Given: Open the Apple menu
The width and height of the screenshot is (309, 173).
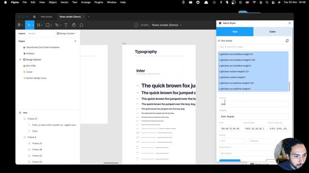Looking at the screenshot, I should [x=5, y=2].
